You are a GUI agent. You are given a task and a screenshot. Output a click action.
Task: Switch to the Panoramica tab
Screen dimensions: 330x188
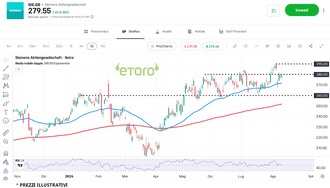click(x=96, y=32)
